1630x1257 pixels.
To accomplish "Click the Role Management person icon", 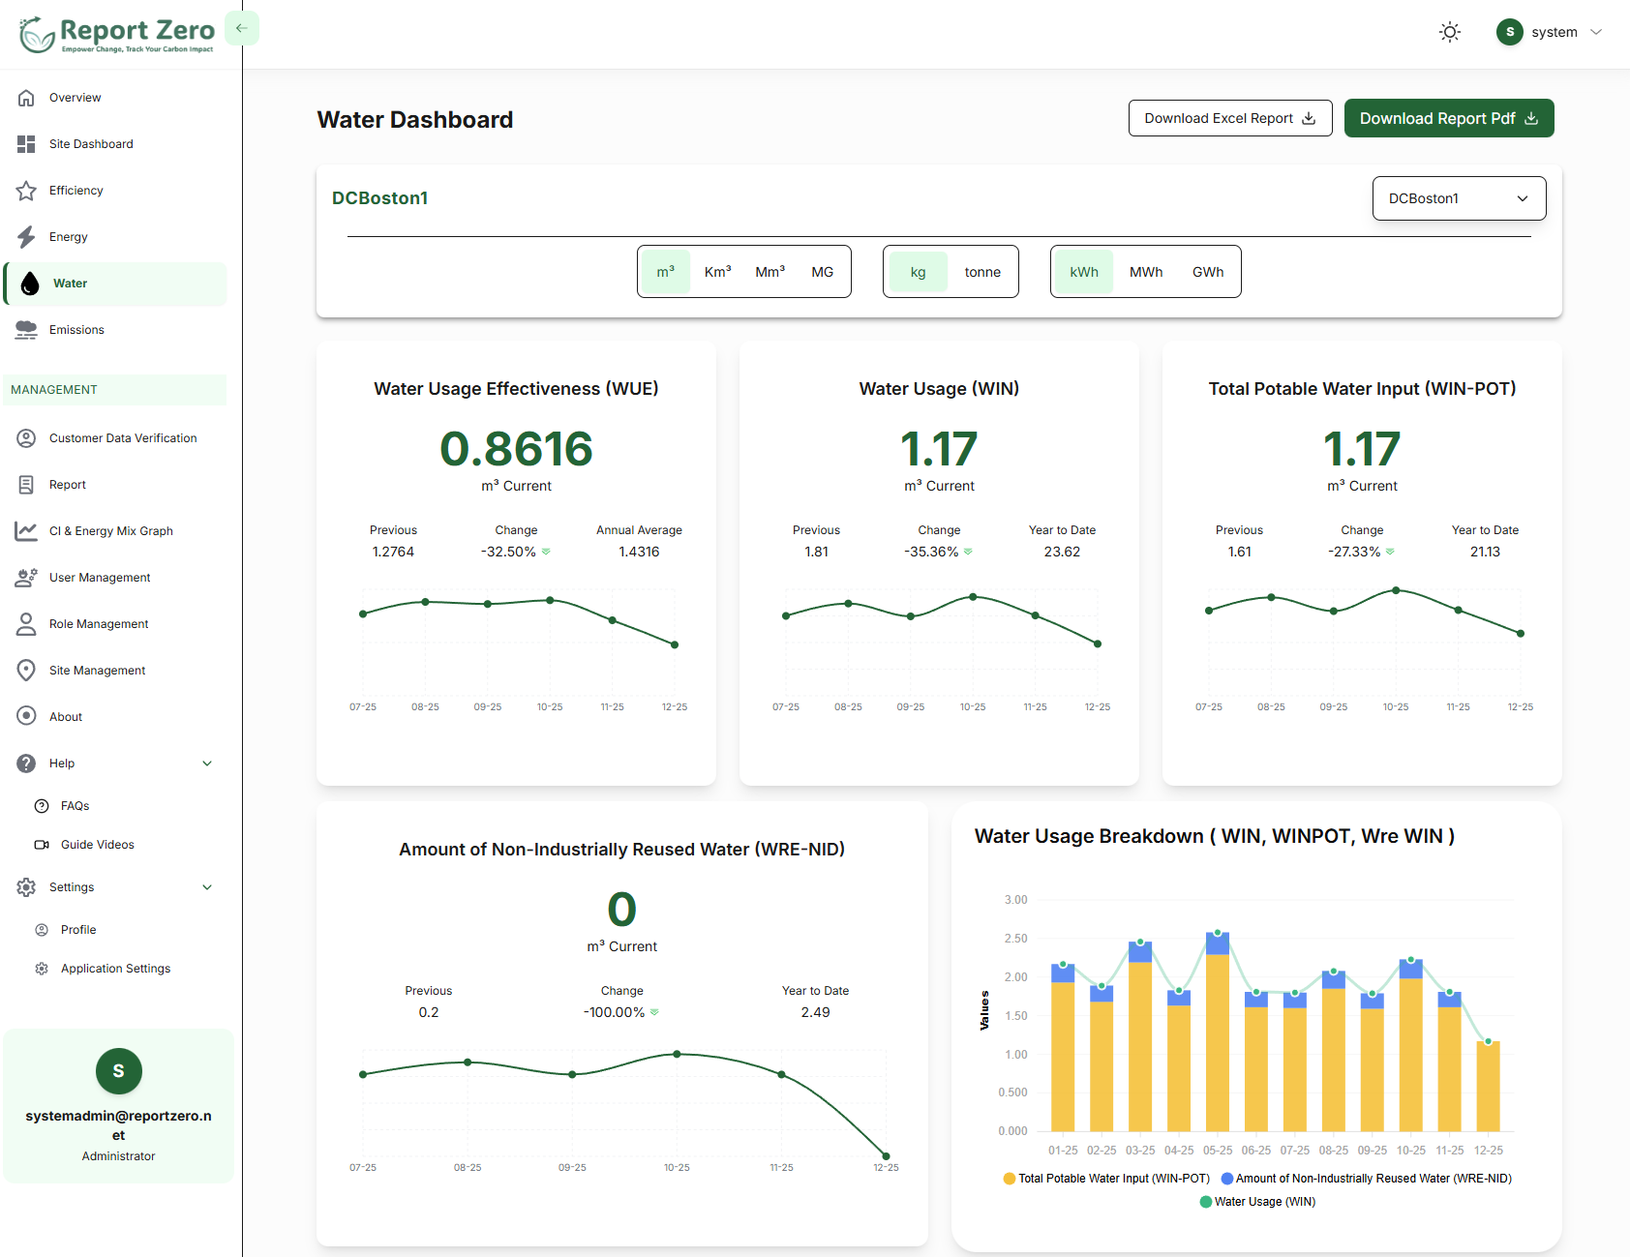I will (26, 624).
